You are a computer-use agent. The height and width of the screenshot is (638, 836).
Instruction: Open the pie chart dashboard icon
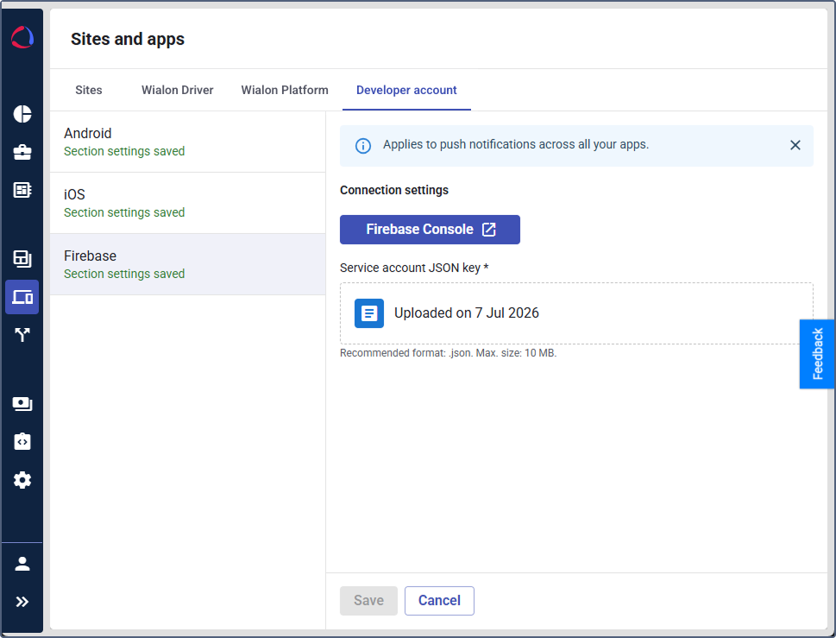click(x=22, y=114)
